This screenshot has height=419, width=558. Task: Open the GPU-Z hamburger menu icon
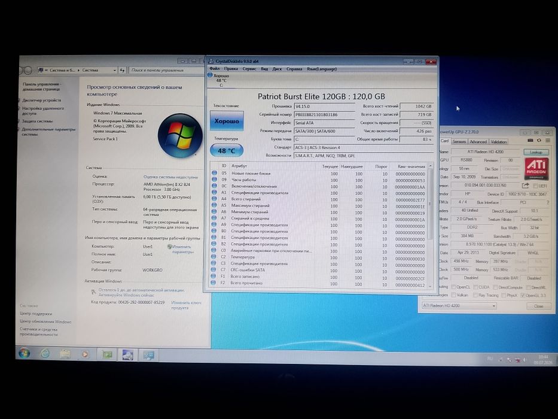coord(548,141)
